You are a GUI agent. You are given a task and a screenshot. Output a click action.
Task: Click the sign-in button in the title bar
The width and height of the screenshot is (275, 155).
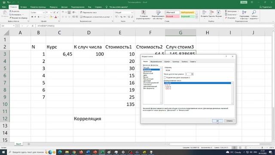pos(244,2)
